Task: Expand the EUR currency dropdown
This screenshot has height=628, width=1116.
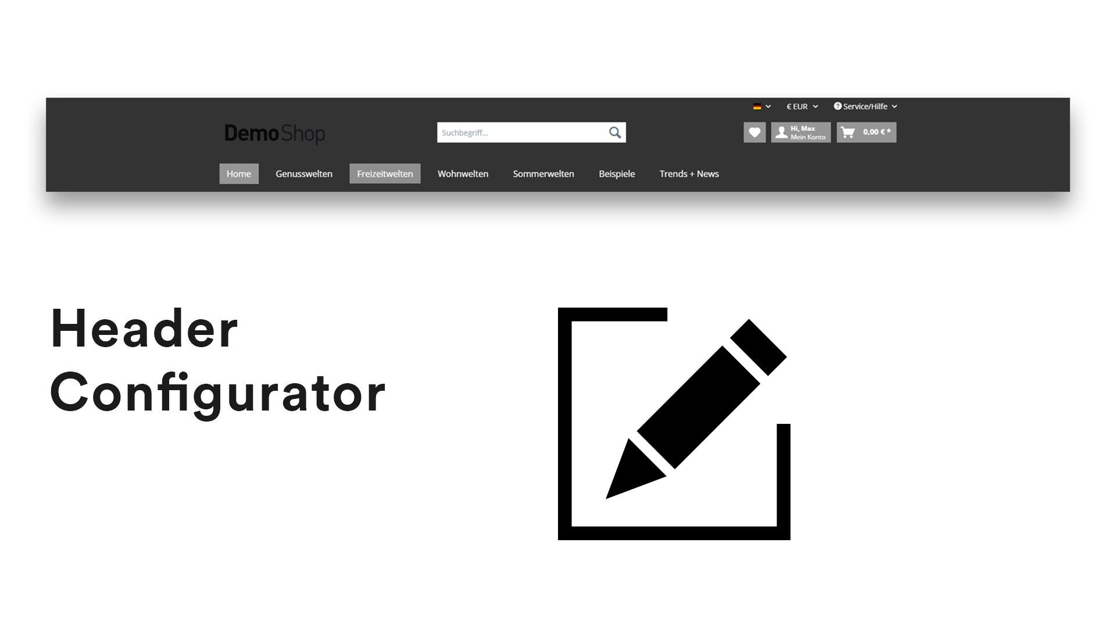Action: 800,106
